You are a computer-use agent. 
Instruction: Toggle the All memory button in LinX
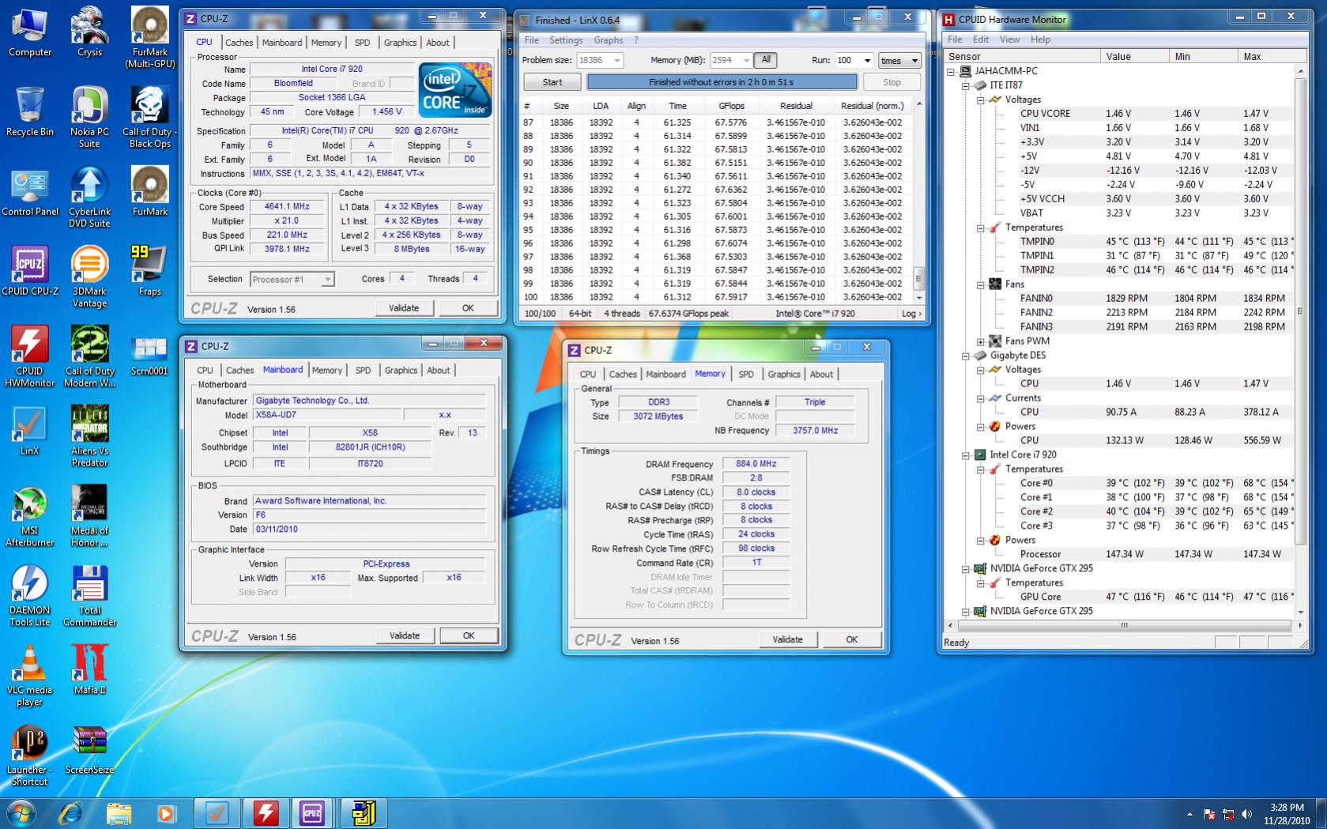[765, 60]
